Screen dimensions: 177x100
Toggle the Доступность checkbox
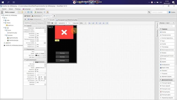click(x=36, y=71)
